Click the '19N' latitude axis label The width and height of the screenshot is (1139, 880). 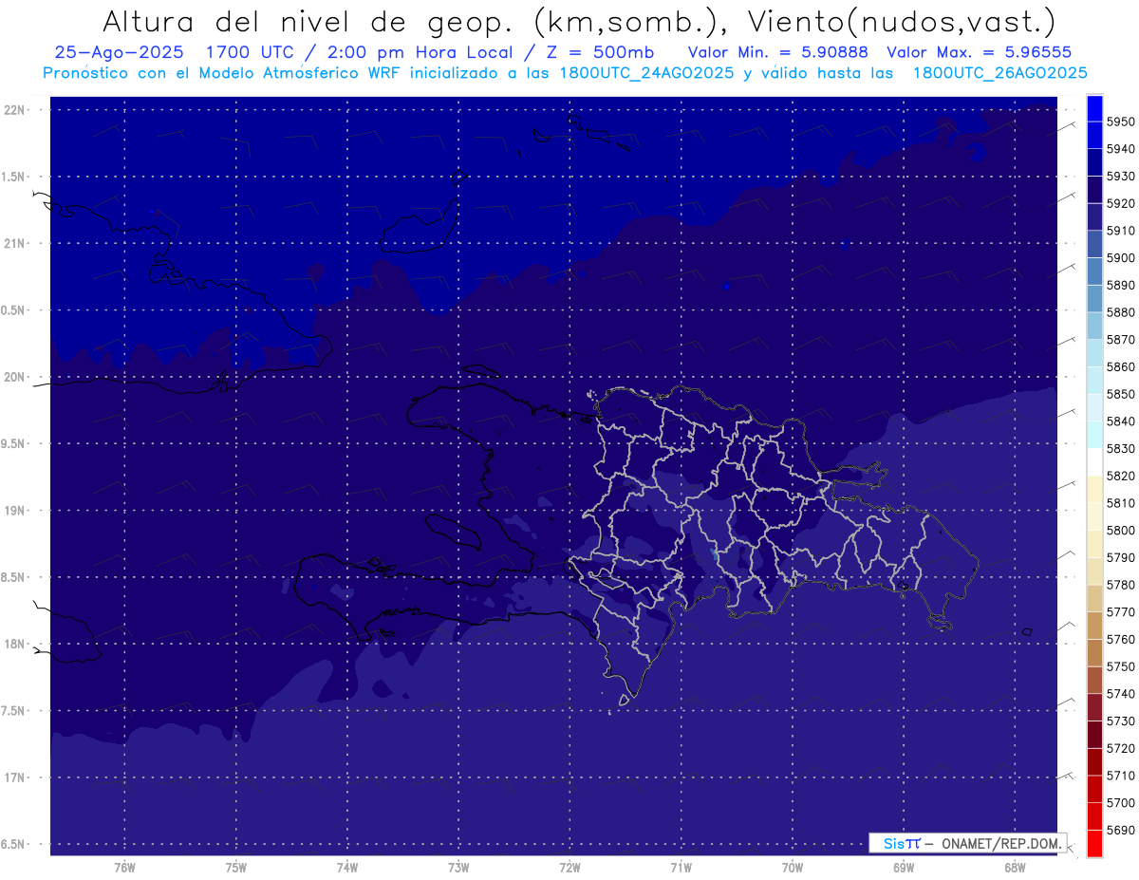(x=14, y=511)
